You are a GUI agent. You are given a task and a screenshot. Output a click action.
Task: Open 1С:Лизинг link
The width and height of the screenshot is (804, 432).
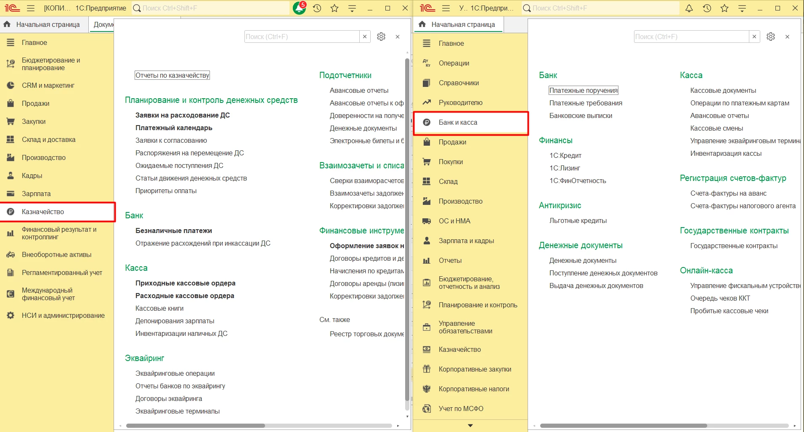(565, 168)
